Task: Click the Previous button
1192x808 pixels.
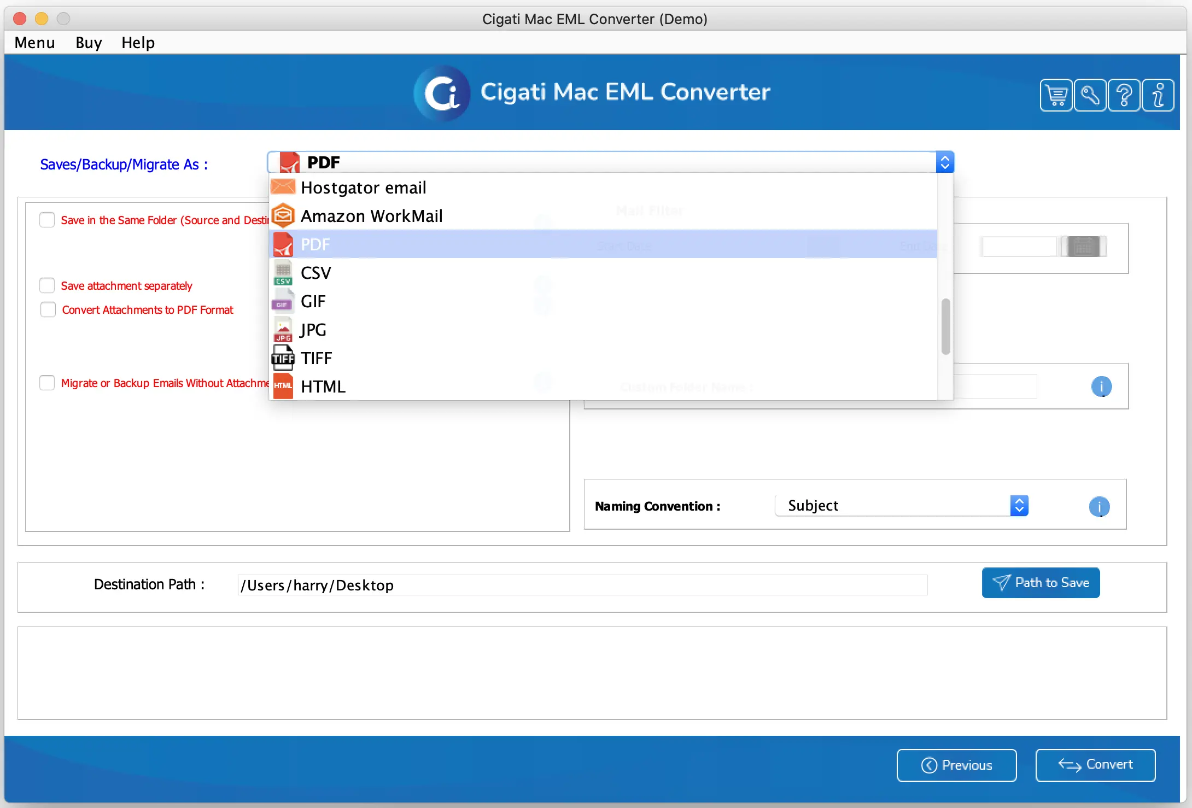Action: (956, 765)
